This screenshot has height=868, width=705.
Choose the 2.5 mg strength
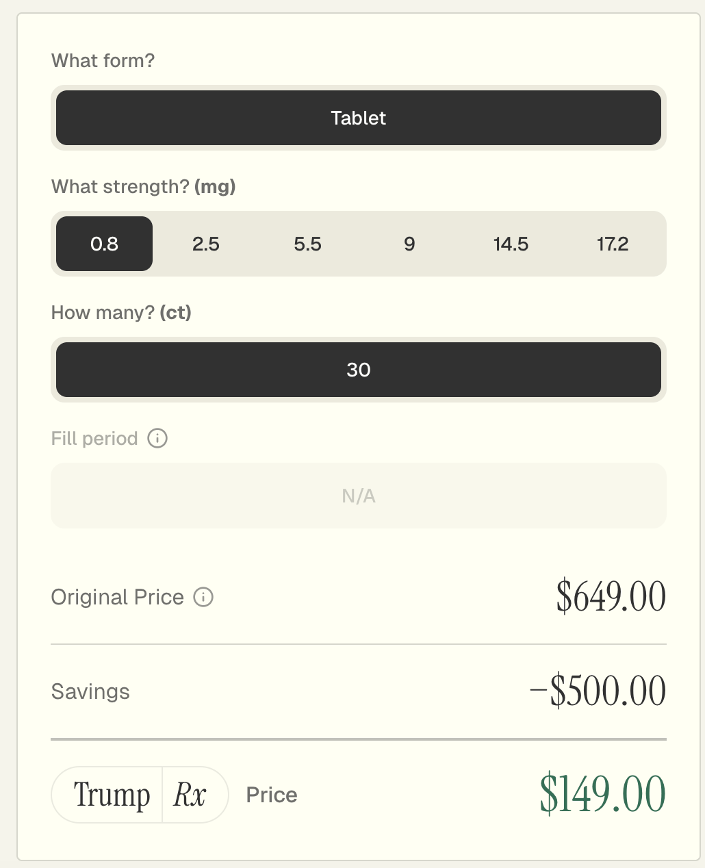[206, 244]
